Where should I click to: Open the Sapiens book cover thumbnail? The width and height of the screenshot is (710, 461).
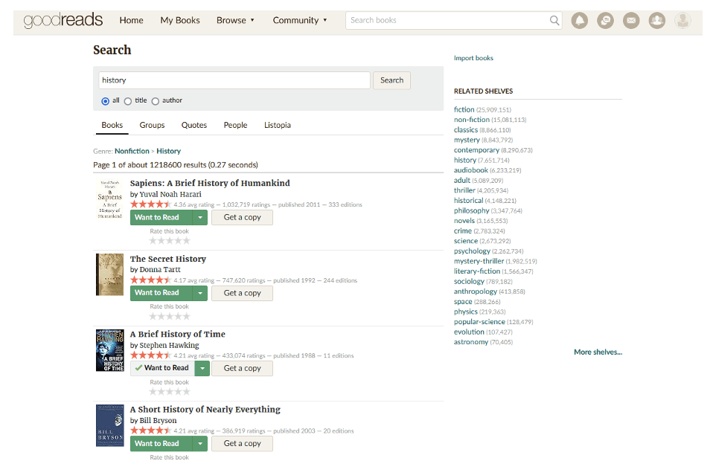click(109, 199)
